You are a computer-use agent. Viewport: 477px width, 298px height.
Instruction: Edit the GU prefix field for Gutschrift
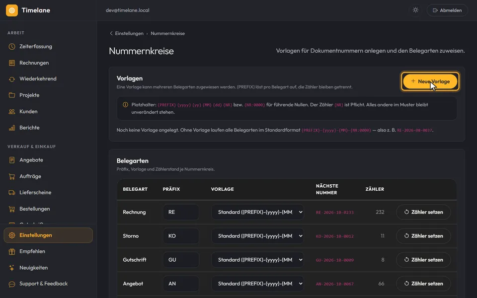[x=181, y=260]
